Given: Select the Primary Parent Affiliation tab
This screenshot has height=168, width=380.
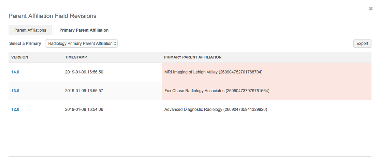Looking at the screenshot, I should (84, 30).
